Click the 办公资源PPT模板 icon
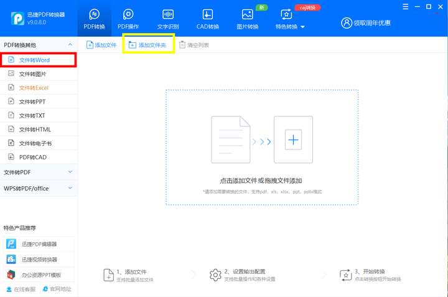The image size is (448, 297). coord(11,275)
